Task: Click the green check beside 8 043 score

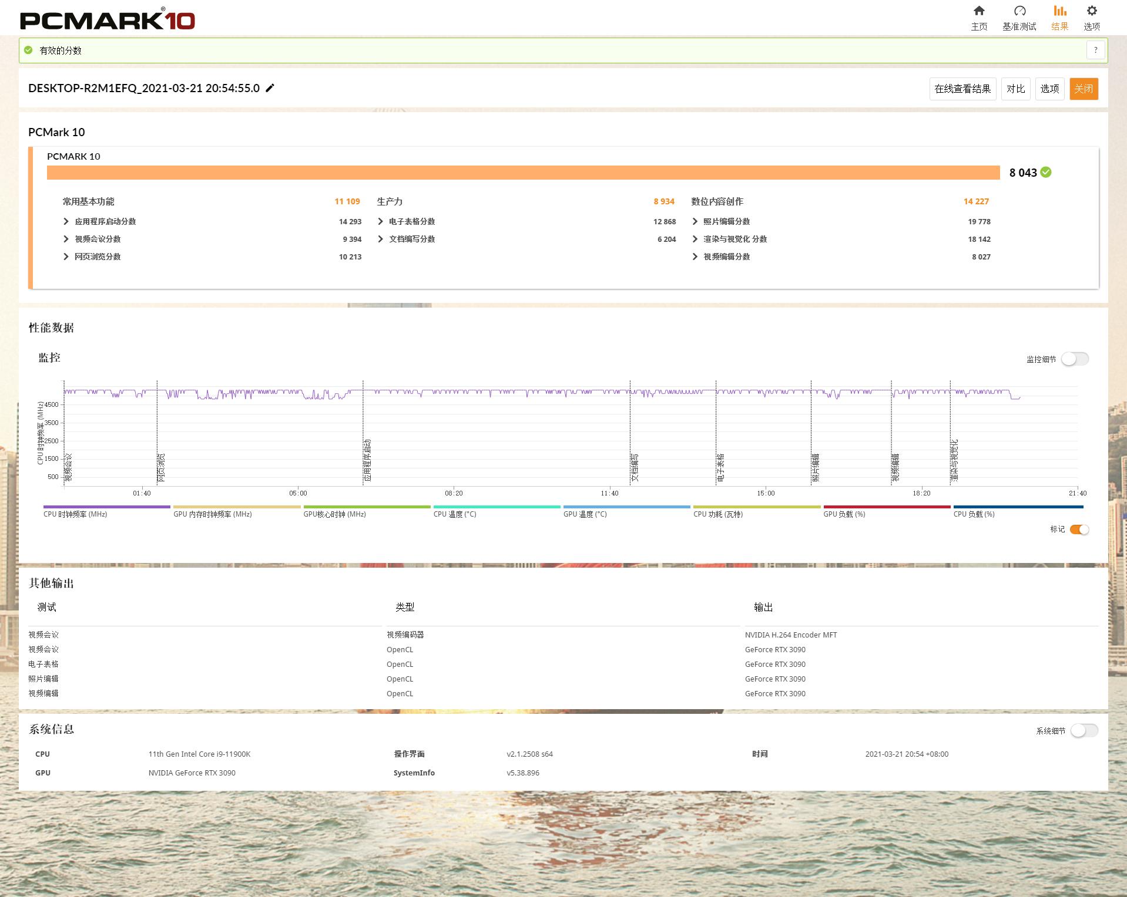Action: tap(1046, 172)
